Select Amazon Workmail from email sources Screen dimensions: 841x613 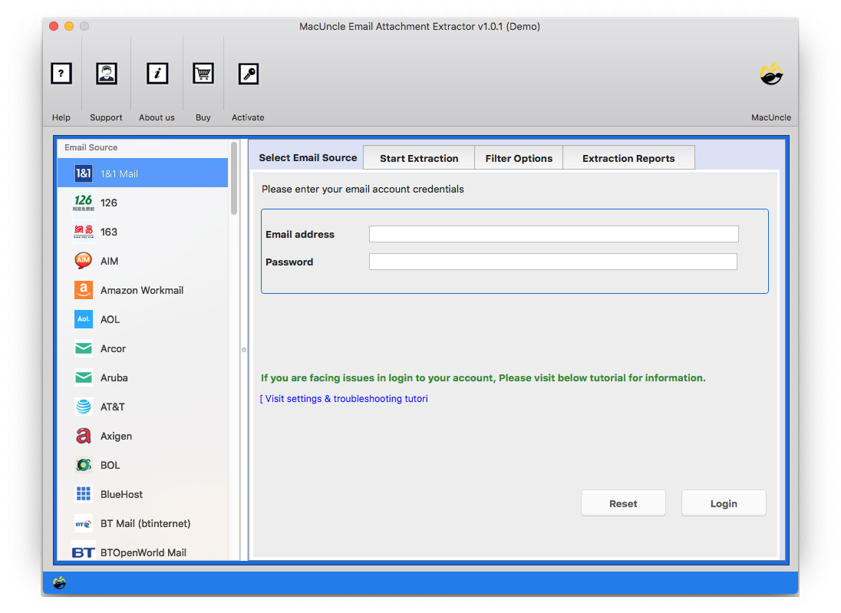141,290
